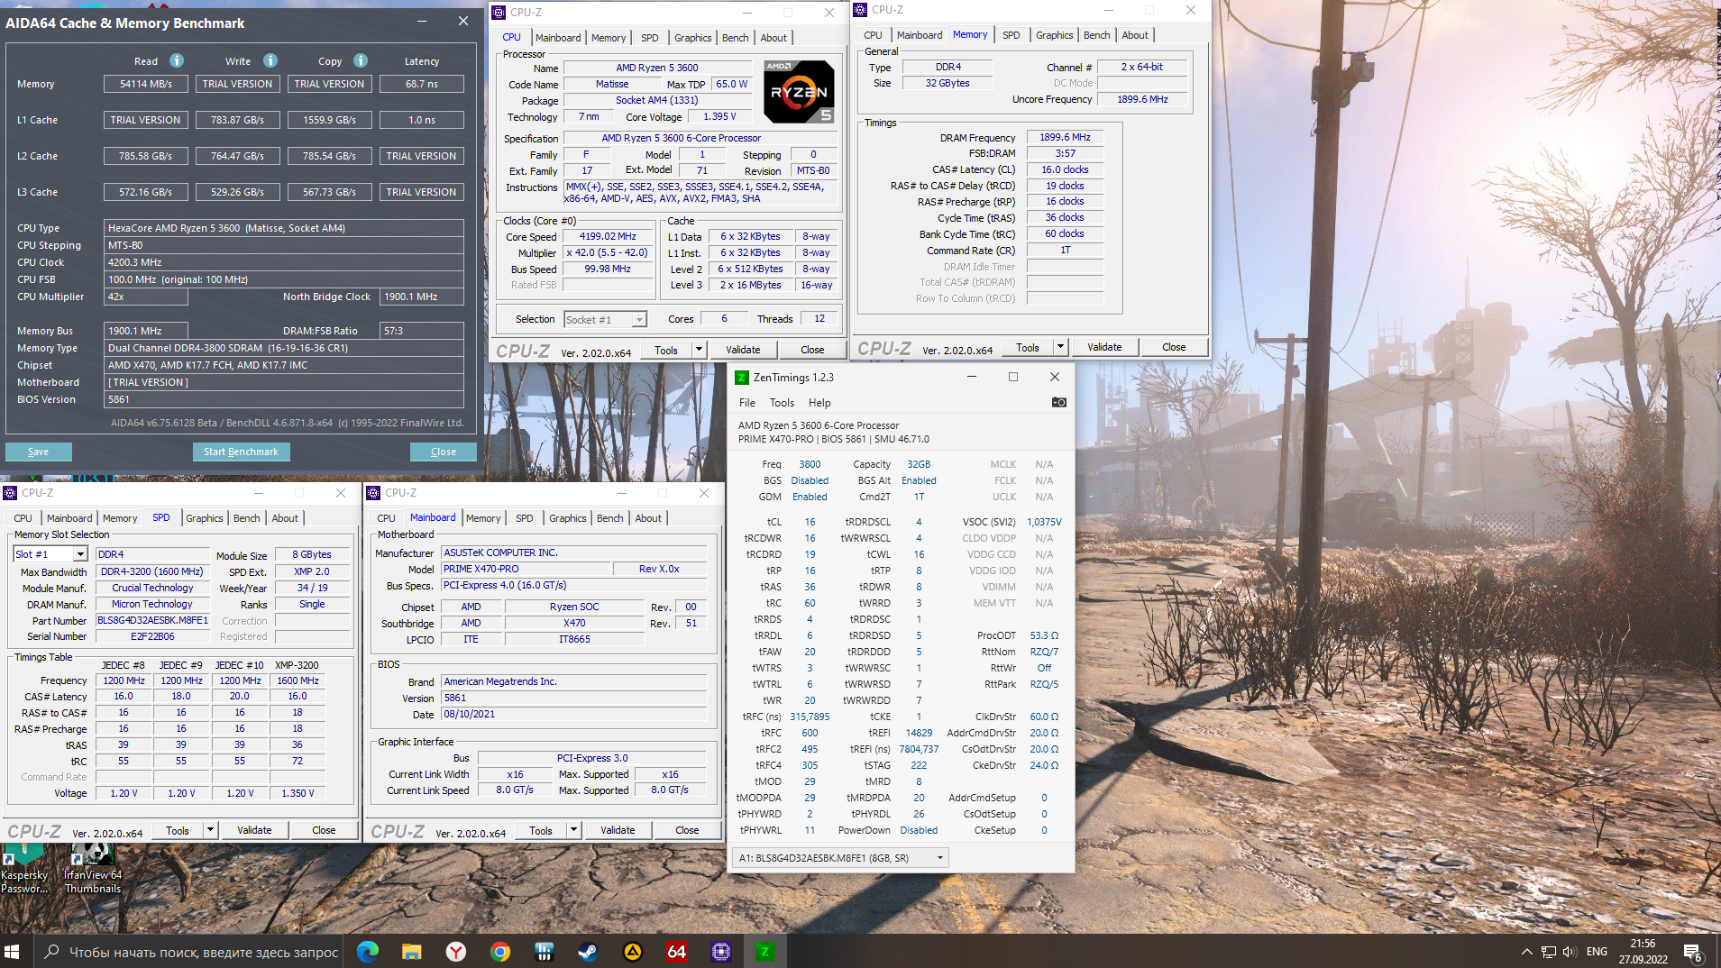The image size is (1721, 968).
Task: Open the network tray icon
Action: click(1549, 951)
